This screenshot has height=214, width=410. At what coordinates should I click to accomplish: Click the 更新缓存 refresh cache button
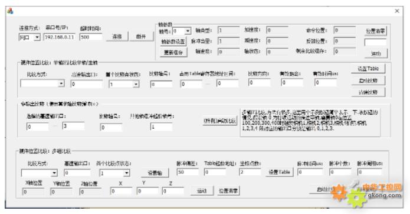(173, 52)
